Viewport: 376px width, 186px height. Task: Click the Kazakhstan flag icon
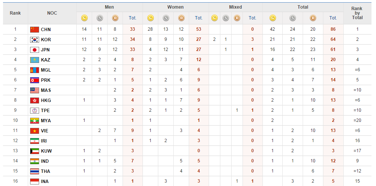[x=34, y=60]
